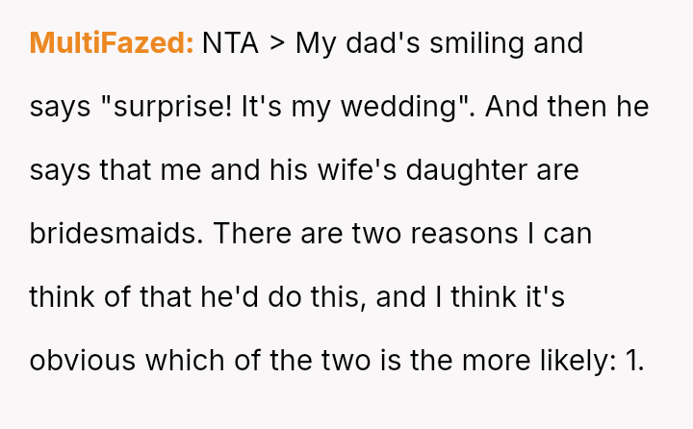Viewport: 693px width, 429px height.
Task: Click the numeral "1." ending the comment
Action: click(633, 361)
